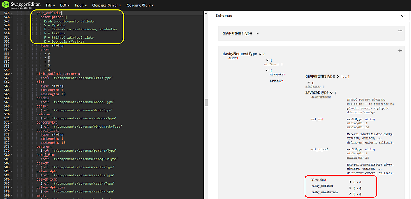
Task: Click the partnerType $ref line
Action: coord(79,151)
